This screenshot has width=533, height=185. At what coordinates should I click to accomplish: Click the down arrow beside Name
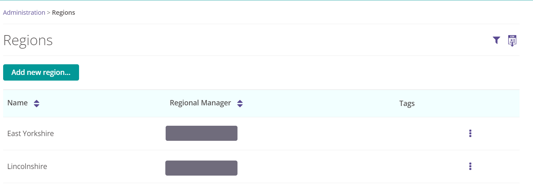[36, 106]
